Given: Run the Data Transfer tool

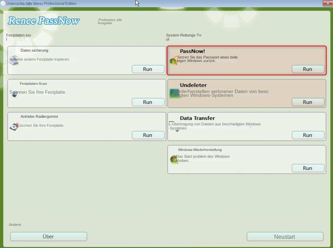Looking at the screenshot, I should coord(308,135).
